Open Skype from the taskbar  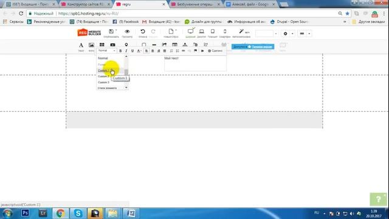click(x=78, y=214)
